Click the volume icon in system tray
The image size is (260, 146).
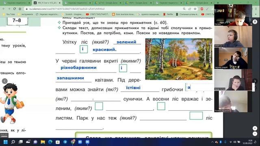click(235, 142)
